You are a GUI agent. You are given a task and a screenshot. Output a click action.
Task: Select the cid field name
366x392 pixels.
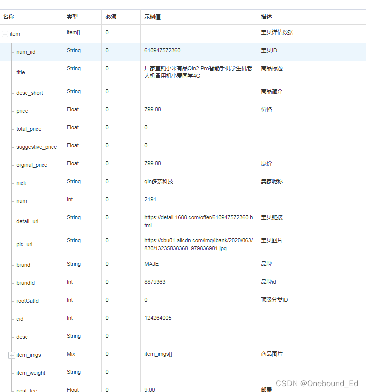(x=20, y=319)
